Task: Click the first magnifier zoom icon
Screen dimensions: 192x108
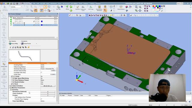Action: (136, 7)
